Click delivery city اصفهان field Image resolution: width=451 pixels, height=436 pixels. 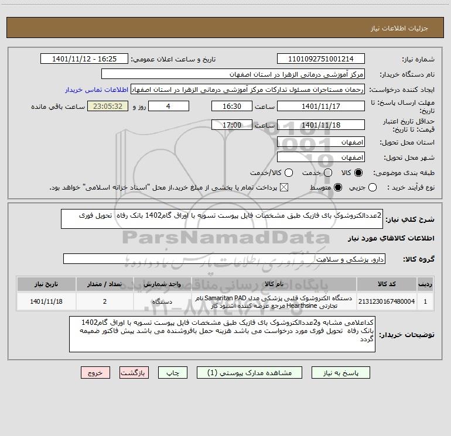tap(321, 157)
